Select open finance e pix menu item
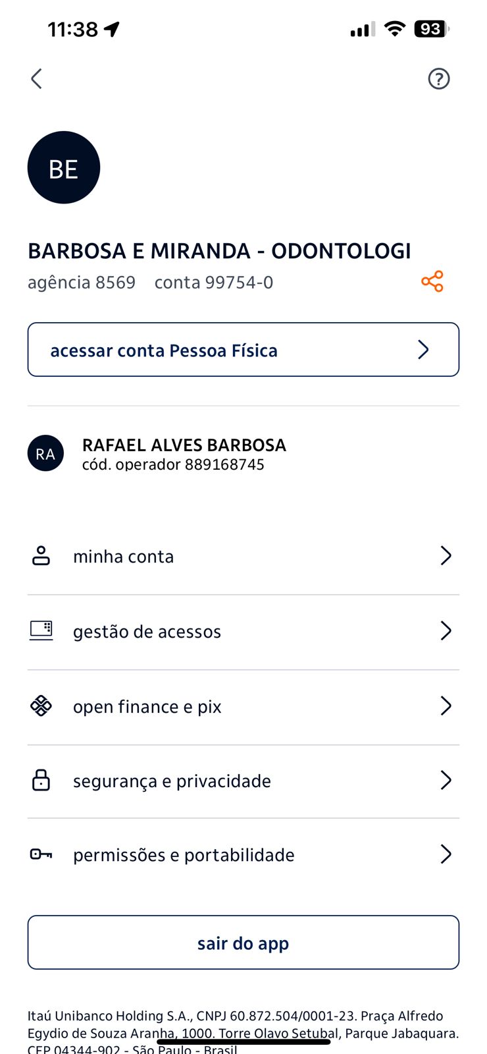This screenshot has width=487, height=1054. (147, 707)
